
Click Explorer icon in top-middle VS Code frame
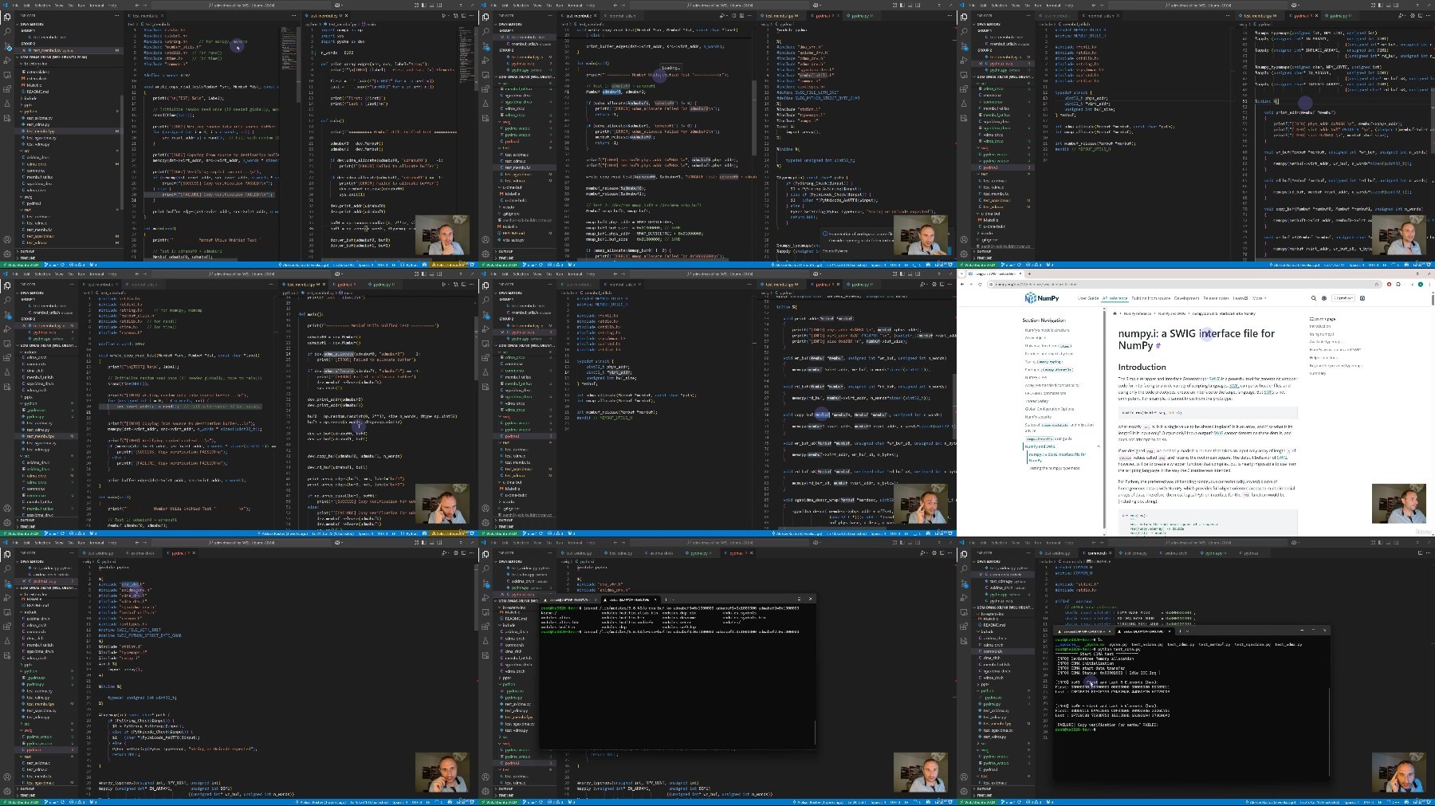click(x=486, y=17)
